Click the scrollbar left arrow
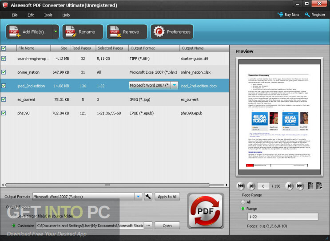The width and height of the screenshot is (330, 241). coord(3,185)
